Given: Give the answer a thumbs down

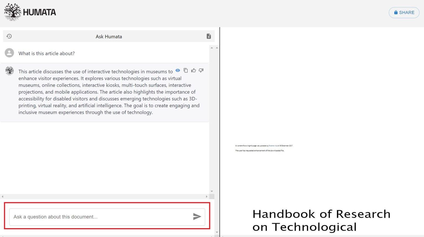Looking at the screenshot, I should [201, 70].
